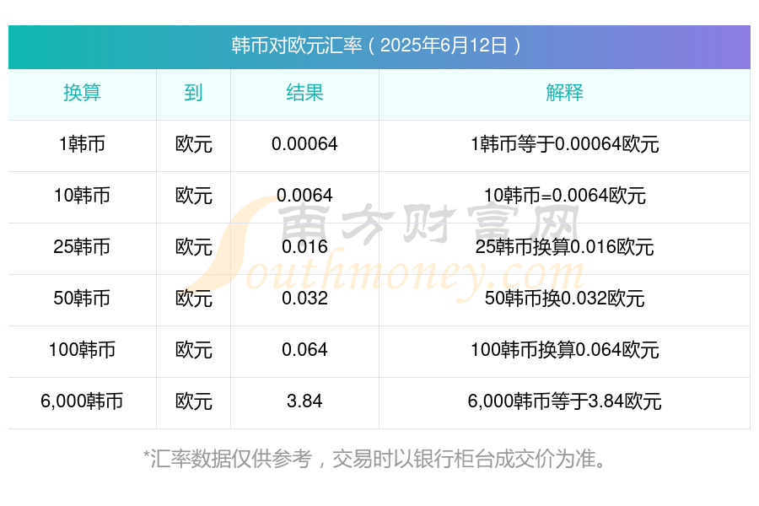Screen dimensions: 759x506
Task: Click 欧元 in the 50韩币 row
Action: (194, 299)
